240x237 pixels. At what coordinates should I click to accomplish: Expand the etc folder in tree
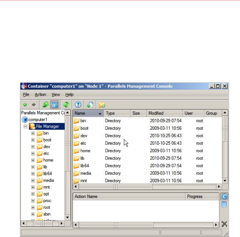(33, 154)
